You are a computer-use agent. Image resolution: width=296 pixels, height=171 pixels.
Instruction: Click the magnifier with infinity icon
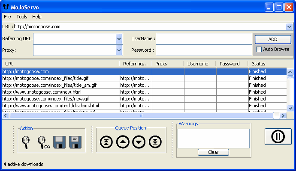click(x=42, y=142)
